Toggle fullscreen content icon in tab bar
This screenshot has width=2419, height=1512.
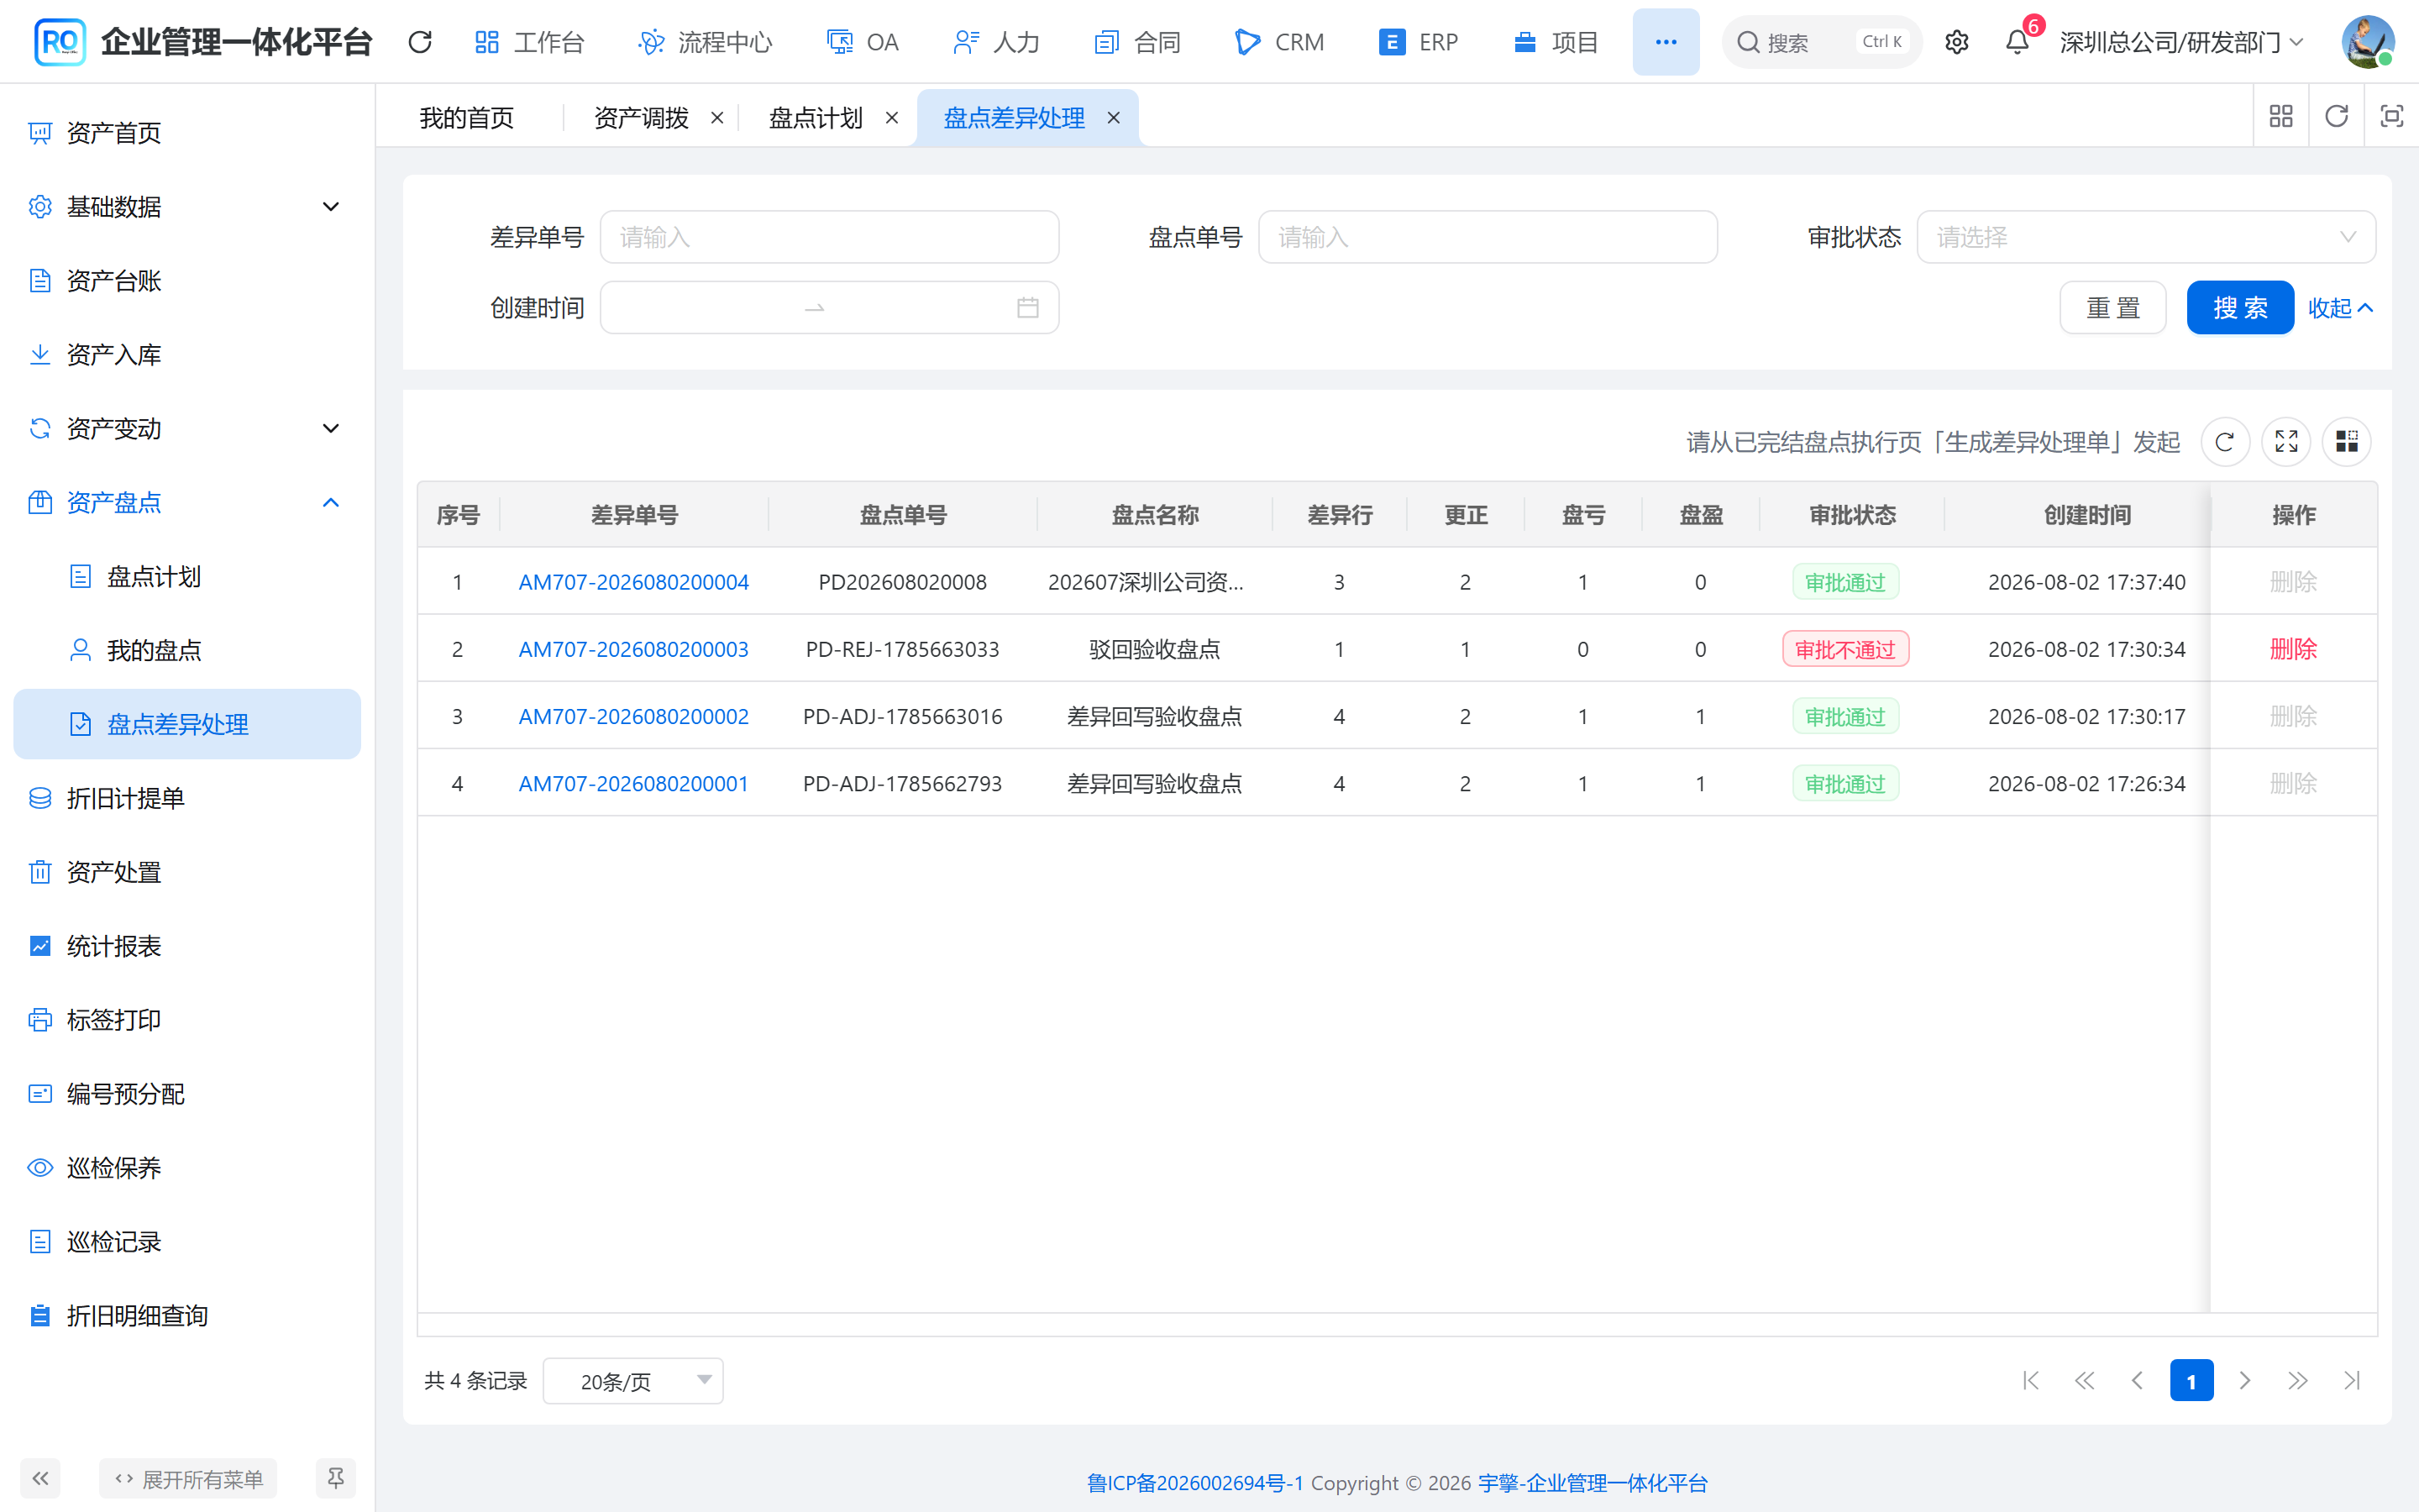click(2391, 117)
